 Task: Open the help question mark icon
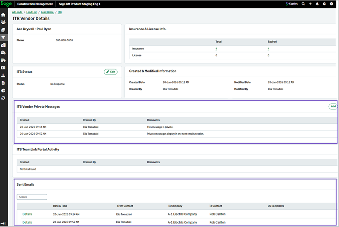click(331, 4)
